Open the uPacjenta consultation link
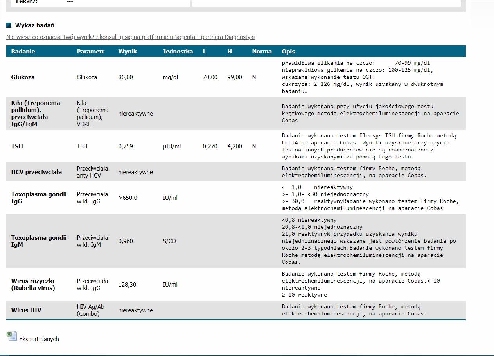Screen dimensions: 494x356 pyautogui.click(x=130, y=37)
